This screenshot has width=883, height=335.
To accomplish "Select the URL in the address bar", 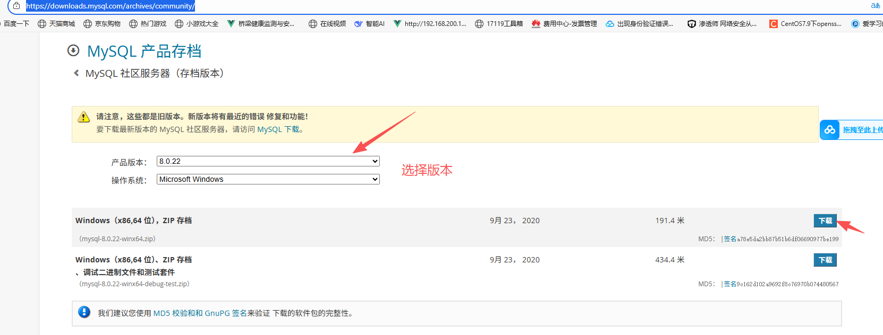I will coord(111,6).
